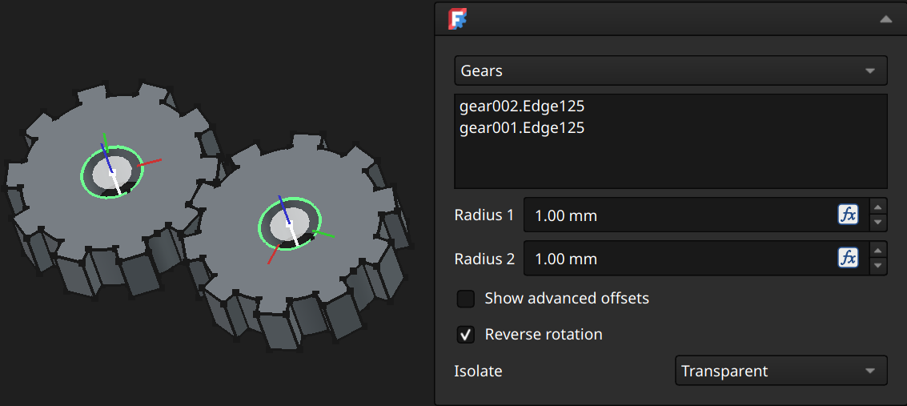Decrease Radius 1 with down stepper arrow
This screenshot has height=406, width=907.
878,223
